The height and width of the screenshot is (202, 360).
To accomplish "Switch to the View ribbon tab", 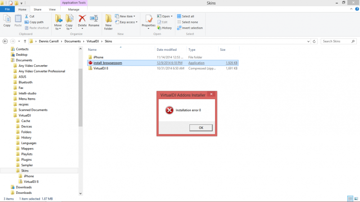I will tap(52, 9).
